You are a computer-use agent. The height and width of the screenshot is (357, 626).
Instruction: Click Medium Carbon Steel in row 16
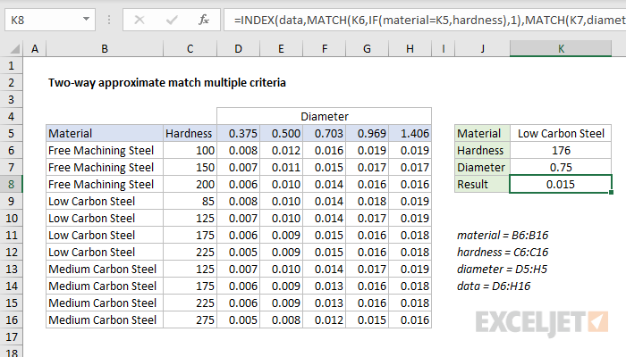tap(105, 320)
